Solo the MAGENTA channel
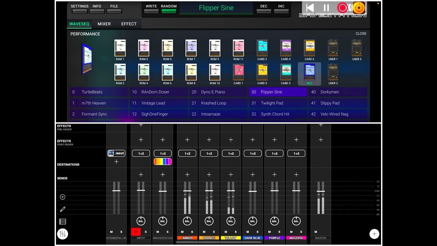 click(301, 232)
